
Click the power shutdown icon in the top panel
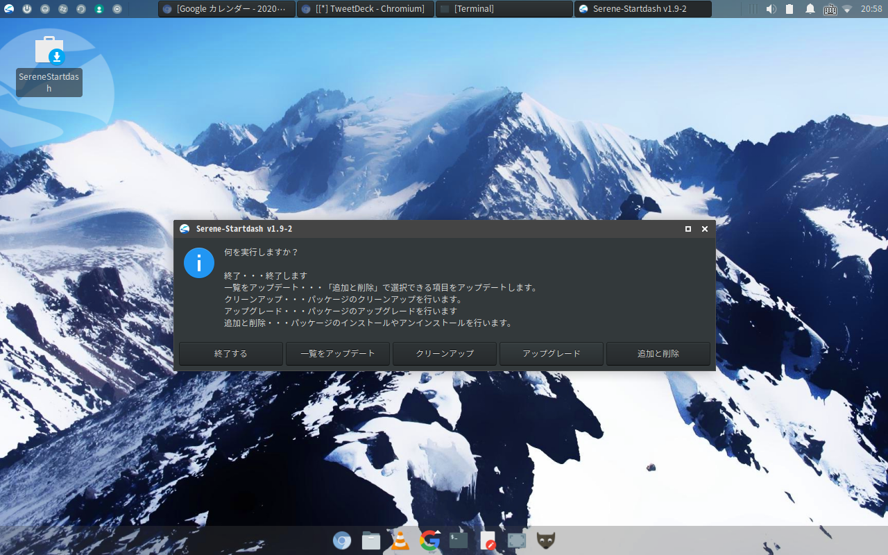[27, 9]
